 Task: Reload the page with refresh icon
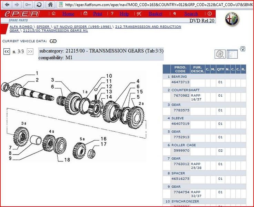[39, 5]
